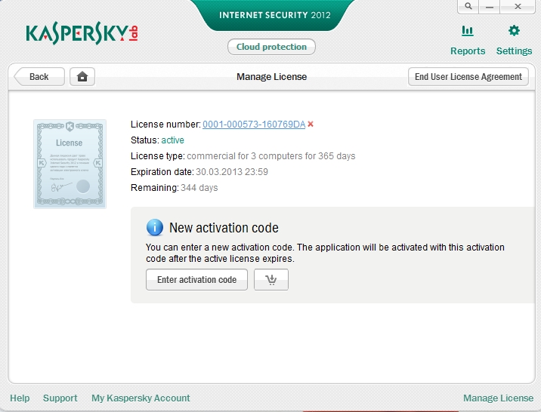Open the Reports bar chart icon
The width and height of the screenshot is (541, 412).
click(468, 31)
